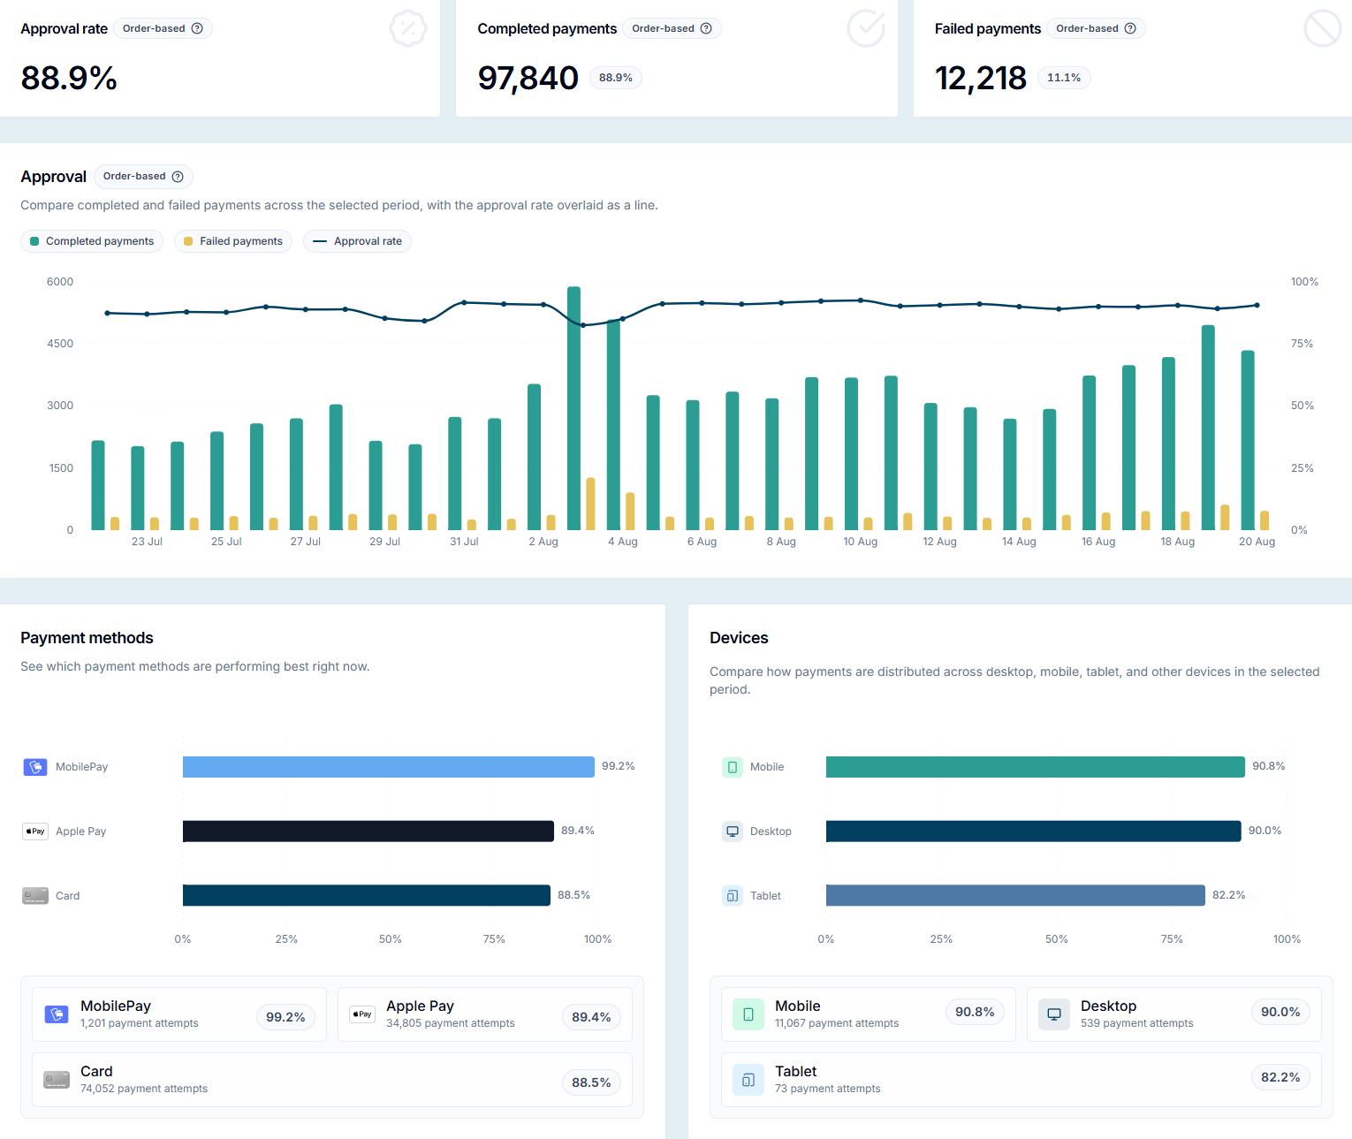
Task: Click the MobilePay logo beside the MobilePay chart bar
Action: (x=35, y=767)
